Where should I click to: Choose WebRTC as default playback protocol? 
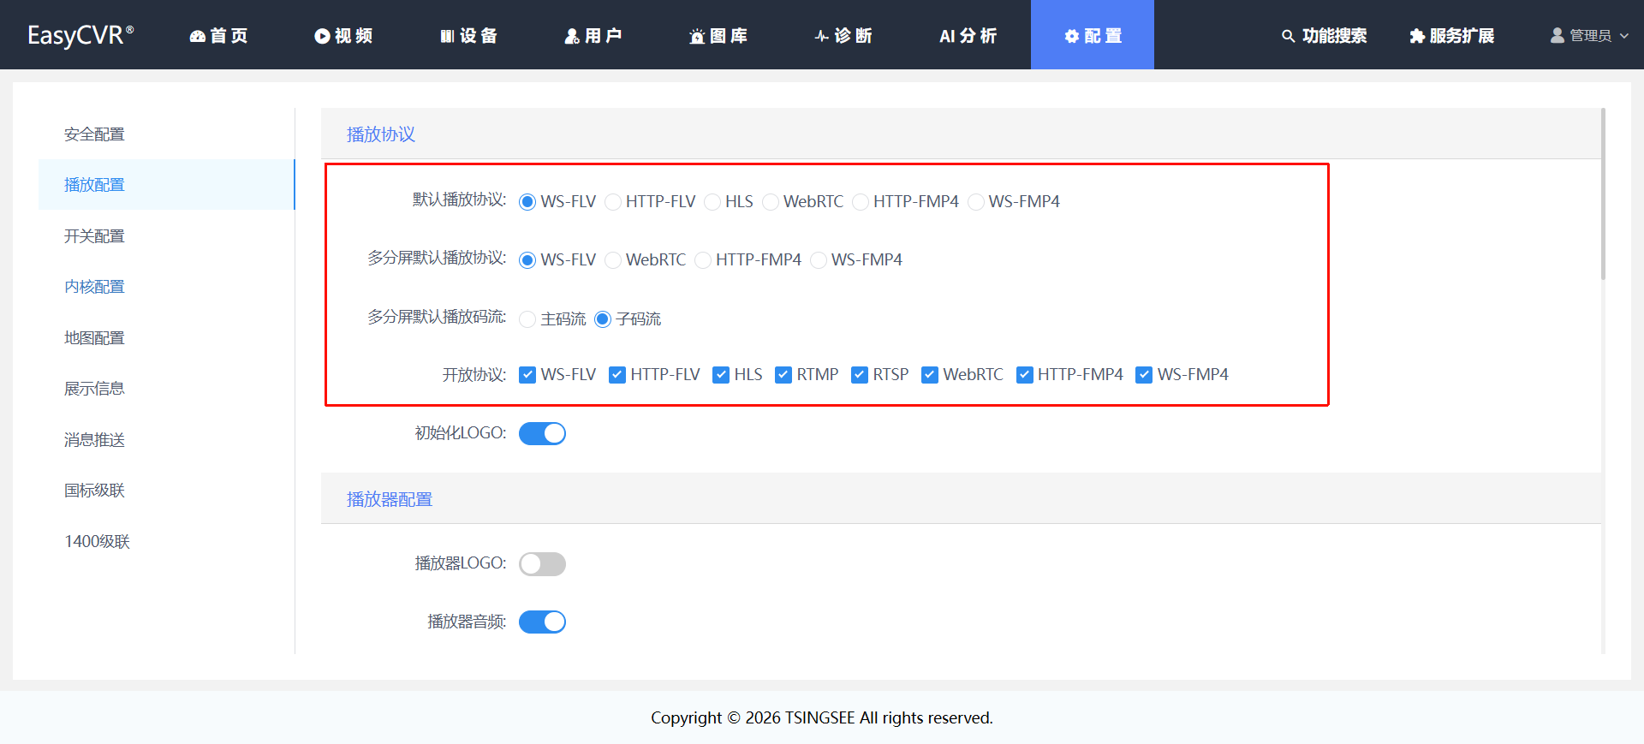click(x=771, y=202)
